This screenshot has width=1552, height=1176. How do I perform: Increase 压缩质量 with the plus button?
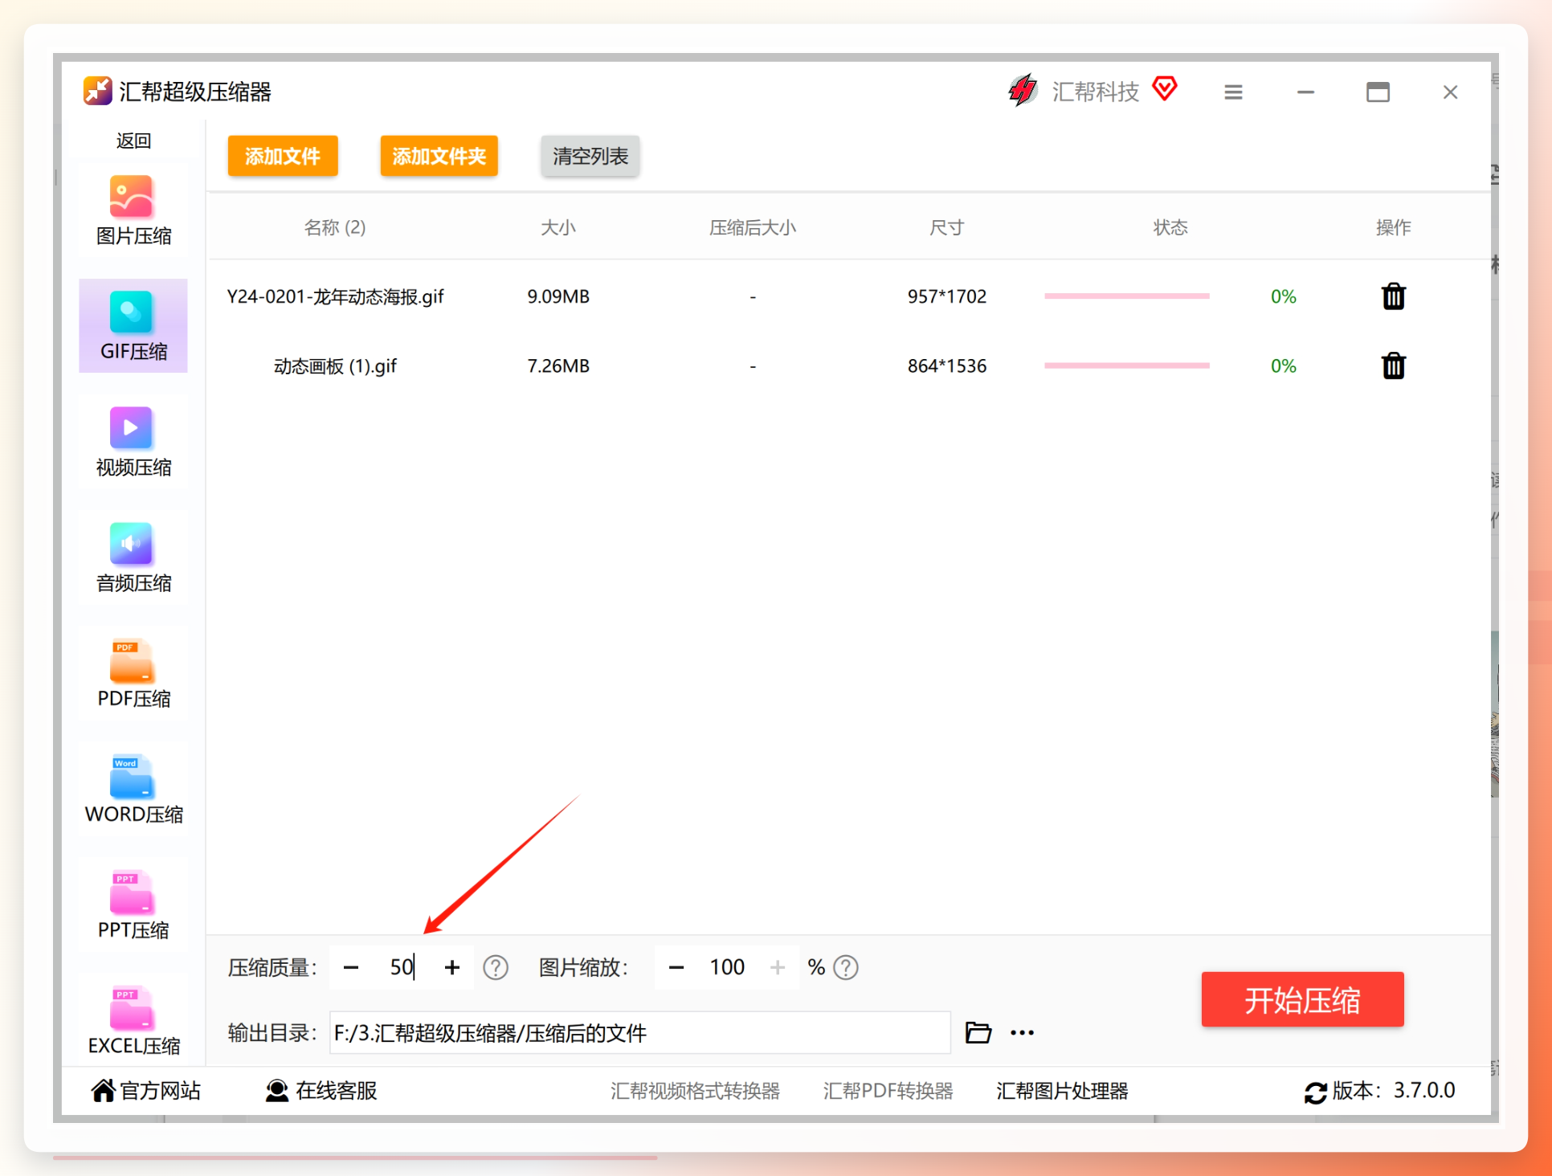pyautogui.click(x=452, y=967)
